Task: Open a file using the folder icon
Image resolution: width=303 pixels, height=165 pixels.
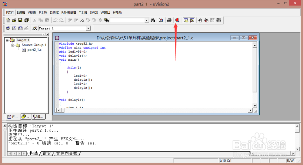Action: click(x=14, y=20)
